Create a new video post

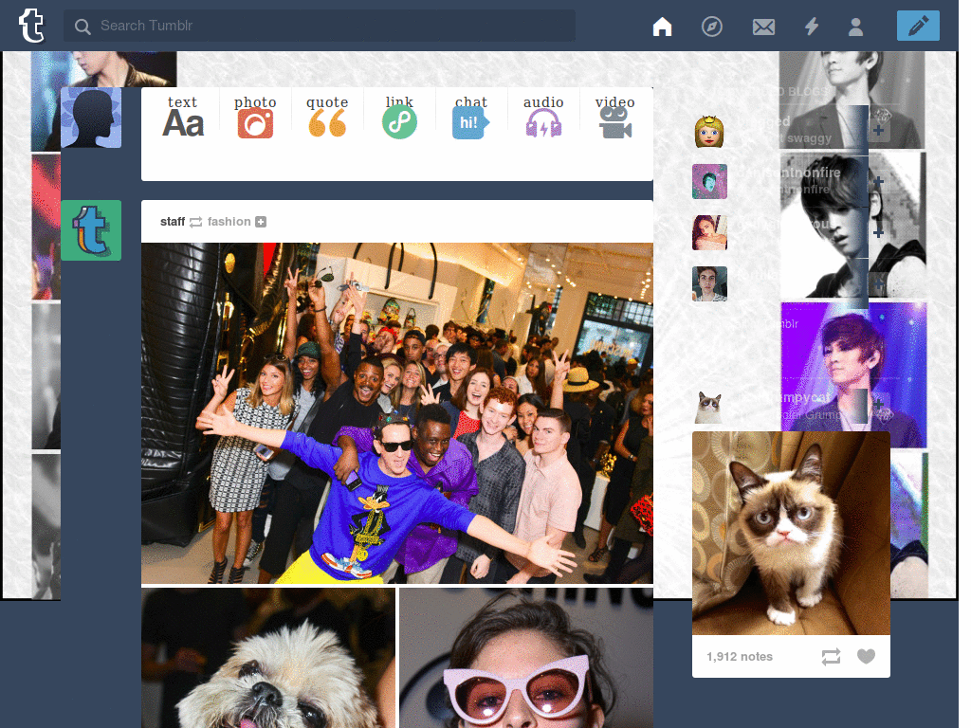click(x=614, y=117)
